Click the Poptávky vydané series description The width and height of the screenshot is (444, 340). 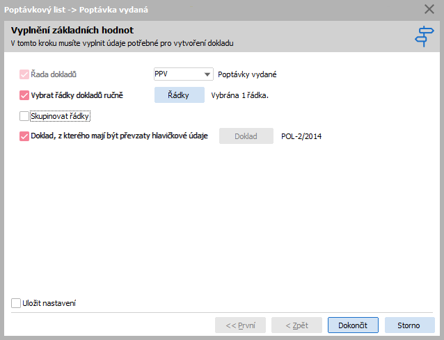pos(247,74)
